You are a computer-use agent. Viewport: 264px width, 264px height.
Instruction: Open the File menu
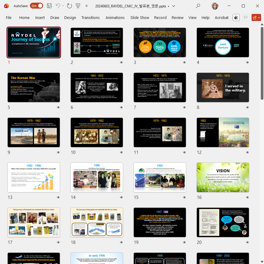click(x=9, y=17)
